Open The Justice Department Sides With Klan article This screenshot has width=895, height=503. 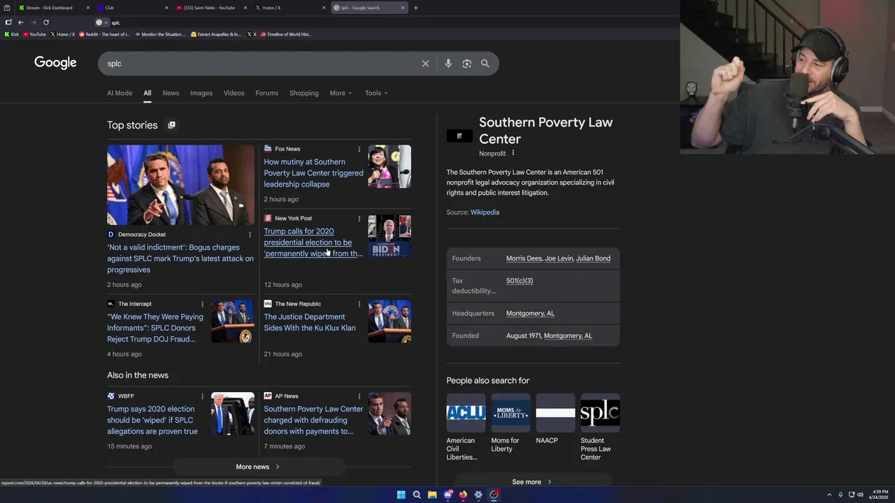[310, 322]
